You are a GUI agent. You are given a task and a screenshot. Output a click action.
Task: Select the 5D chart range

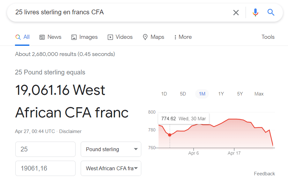coord(183,94)
